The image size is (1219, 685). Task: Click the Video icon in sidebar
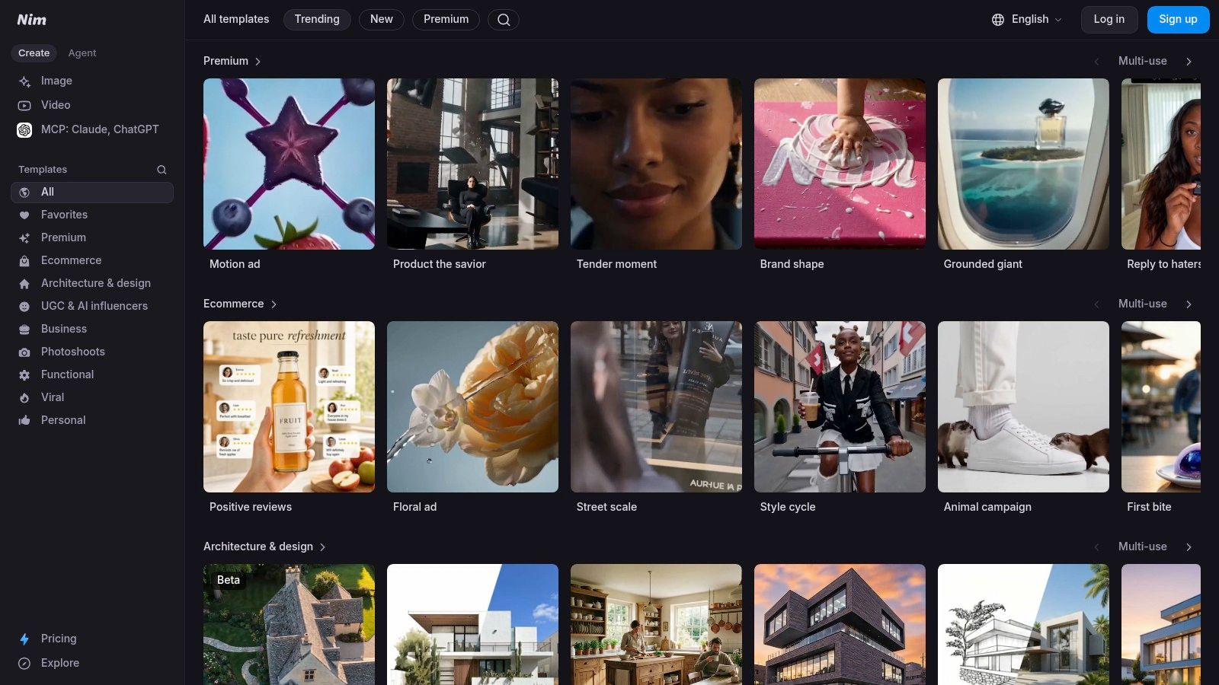pyautogui.click(x=24, y=106)
